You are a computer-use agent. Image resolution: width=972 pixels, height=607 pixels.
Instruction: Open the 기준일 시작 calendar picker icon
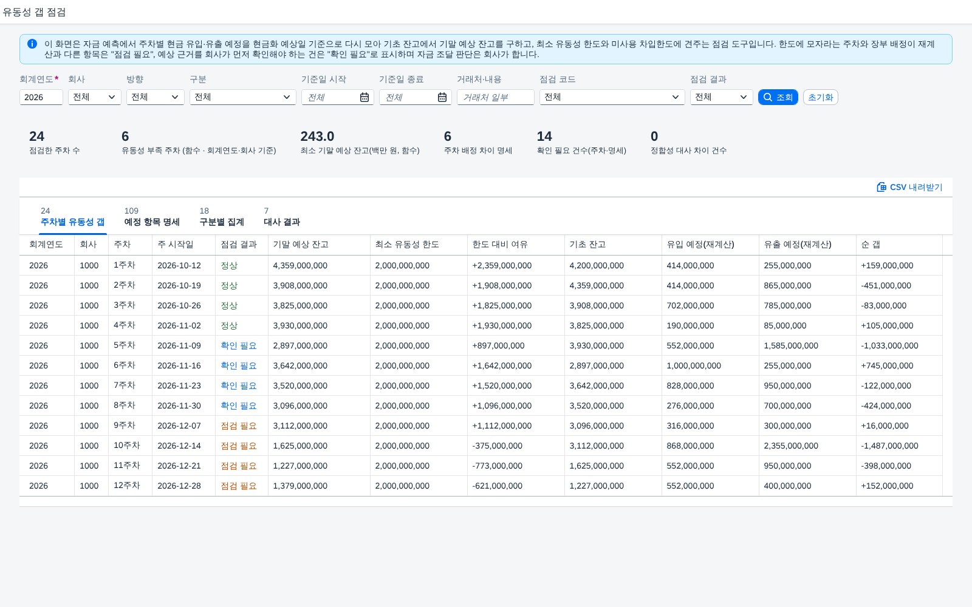(364, 97)
